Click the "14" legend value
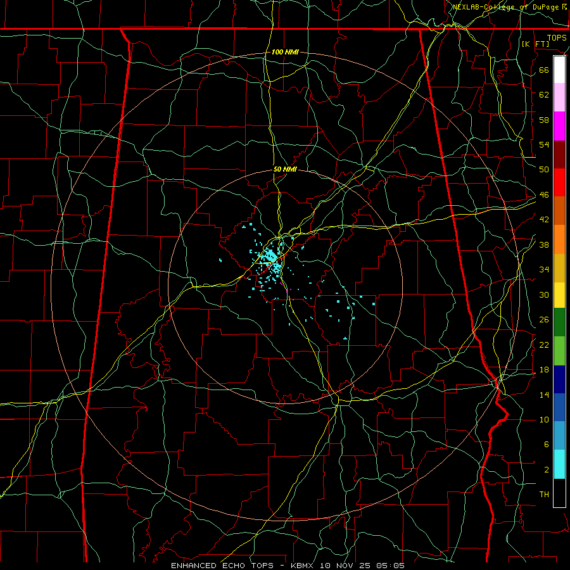 pyautogui.click(x=544, y=395)
